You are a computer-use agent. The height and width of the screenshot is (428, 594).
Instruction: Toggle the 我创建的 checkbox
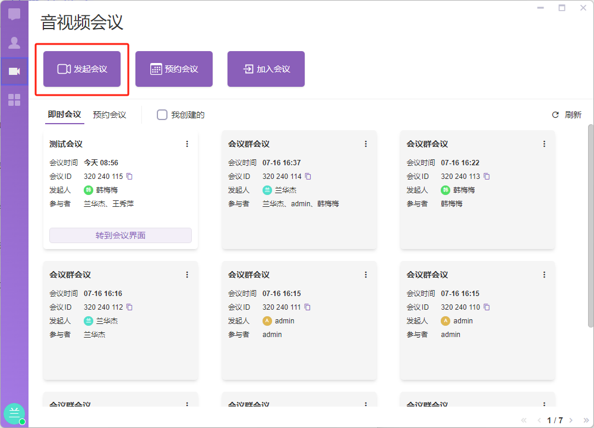(x=162, y=115)
